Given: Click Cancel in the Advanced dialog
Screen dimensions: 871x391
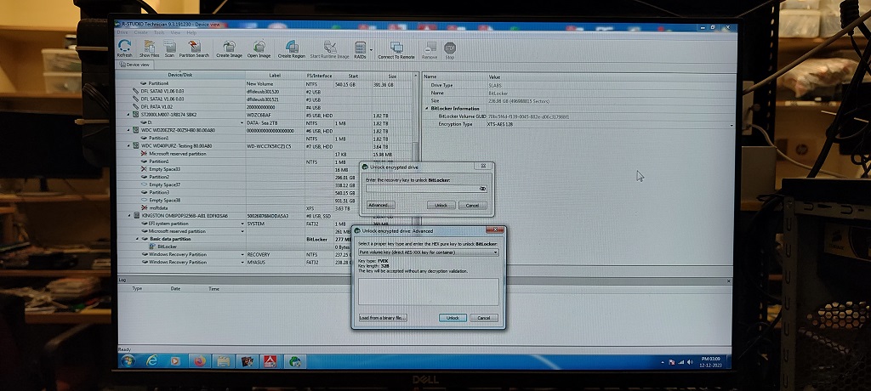Looking at the screenshot, I should coord(484,318).
